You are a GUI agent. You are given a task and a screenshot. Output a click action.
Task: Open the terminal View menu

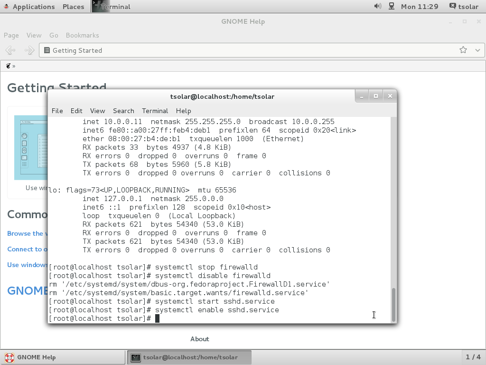pos(98,111)
